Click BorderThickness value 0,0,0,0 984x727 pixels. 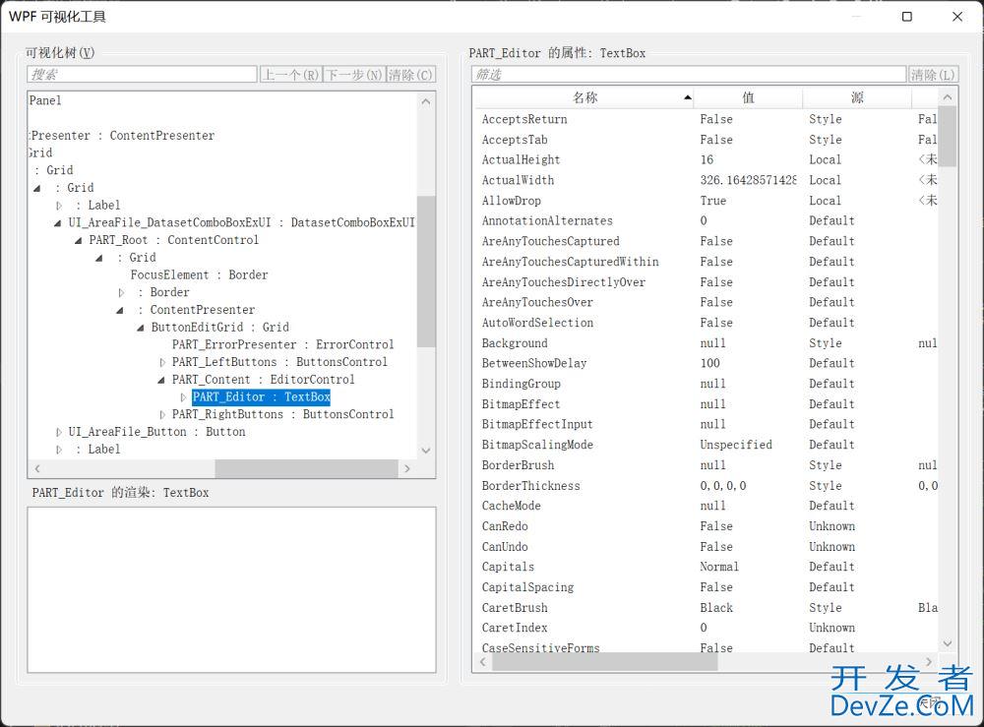click(x=723, y=486)
